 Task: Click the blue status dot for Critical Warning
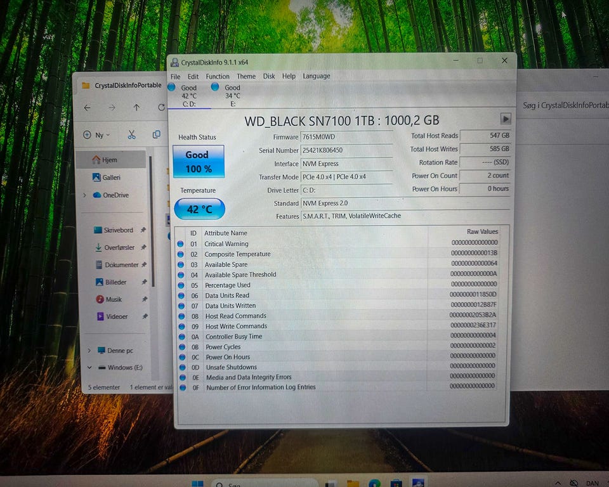coord(180,244)
